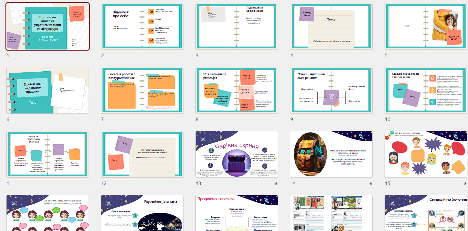Select the 'Екранізація книги' slide thumbnail
The width and height of the screenshot is (468, 231).
pyautogui.click(x=142, y=213)
